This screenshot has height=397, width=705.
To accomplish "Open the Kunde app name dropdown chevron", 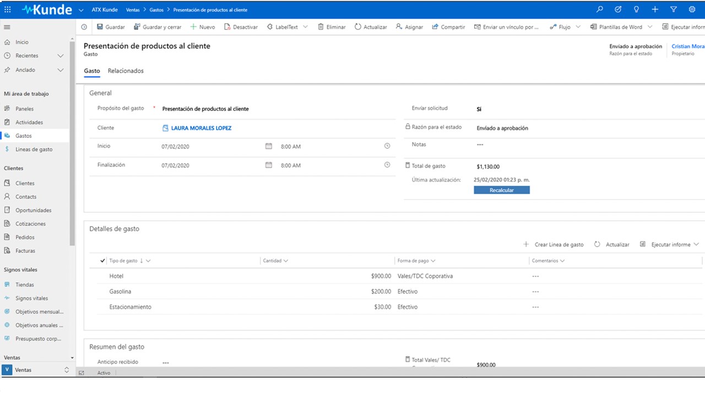I will click(81, 10).
